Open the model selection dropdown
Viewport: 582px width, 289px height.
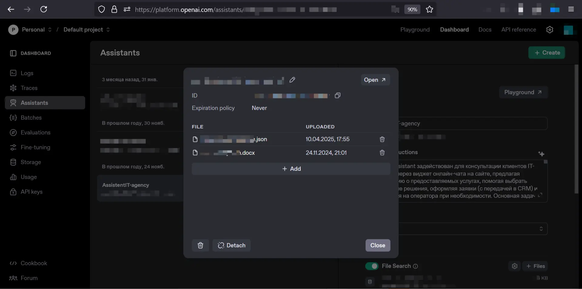[473, 229]
